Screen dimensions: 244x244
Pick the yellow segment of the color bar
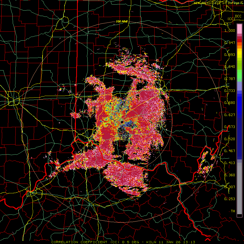pos(239,53)
